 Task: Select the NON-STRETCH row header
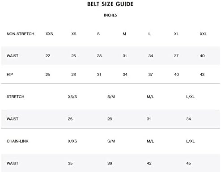point(21,34)
